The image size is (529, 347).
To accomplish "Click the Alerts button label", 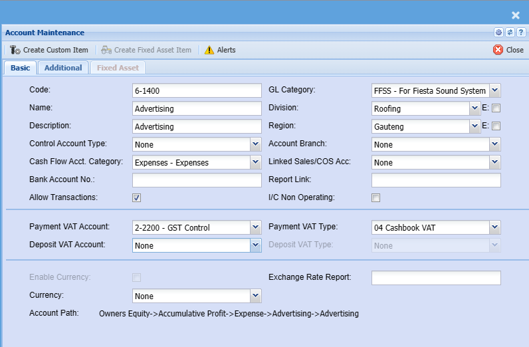I will coord(226,50).
